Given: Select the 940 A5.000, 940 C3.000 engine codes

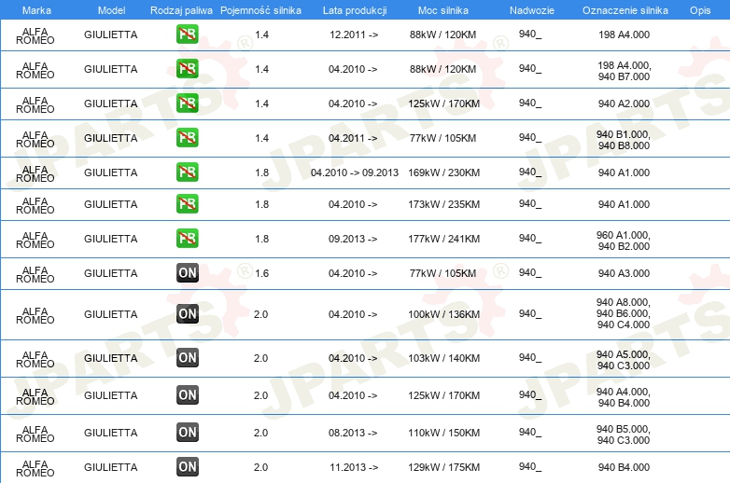Looking at the screenshot, I should [x=624, y=360].
